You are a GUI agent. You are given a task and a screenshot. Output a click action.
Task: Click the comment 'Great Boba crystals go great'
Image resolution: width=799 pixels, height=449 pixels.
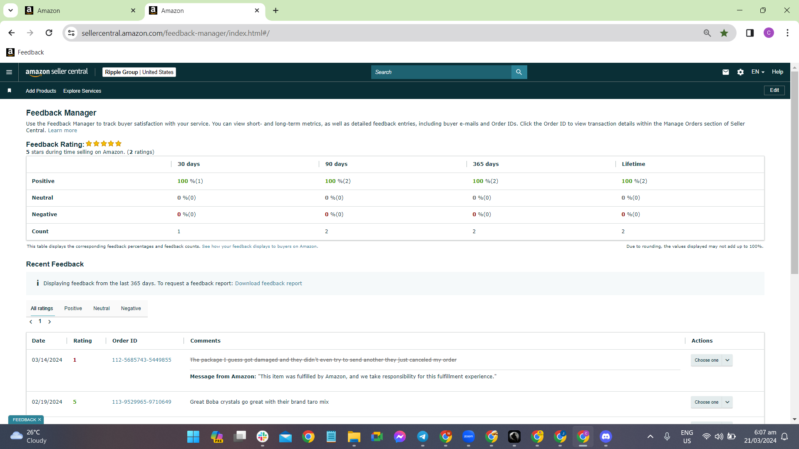pyautogui.click(x=259, y=402)
